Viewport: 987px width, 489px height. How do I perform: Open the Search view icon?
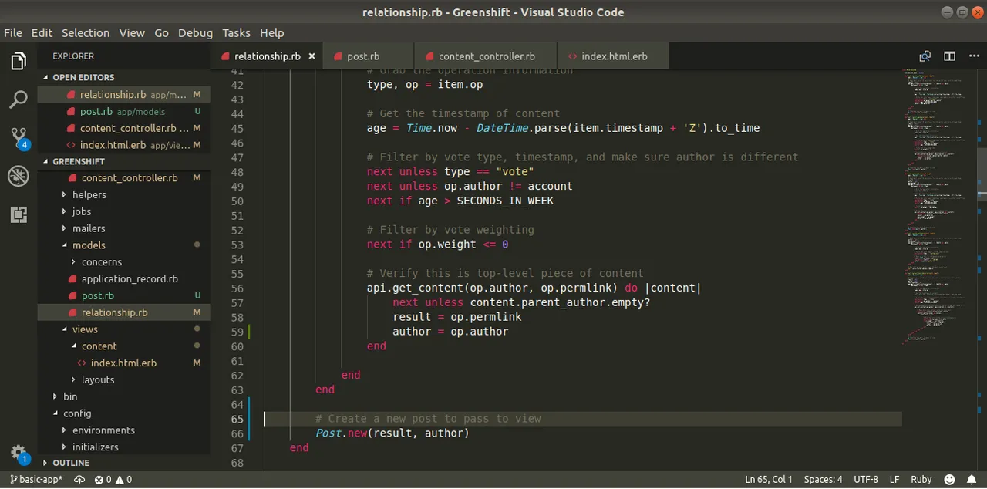(x=19, y=99)
